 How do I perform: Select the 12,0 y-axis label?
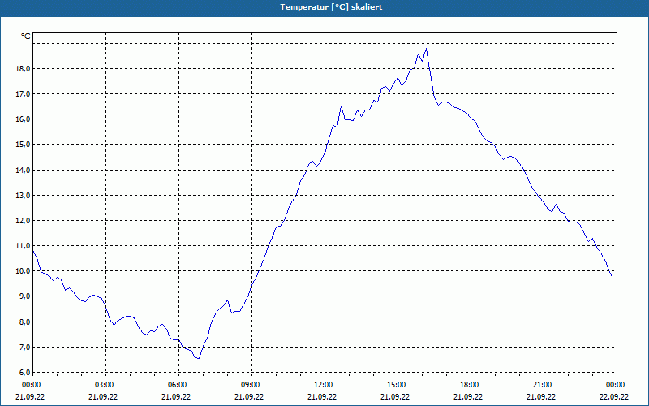click(23, 221)
